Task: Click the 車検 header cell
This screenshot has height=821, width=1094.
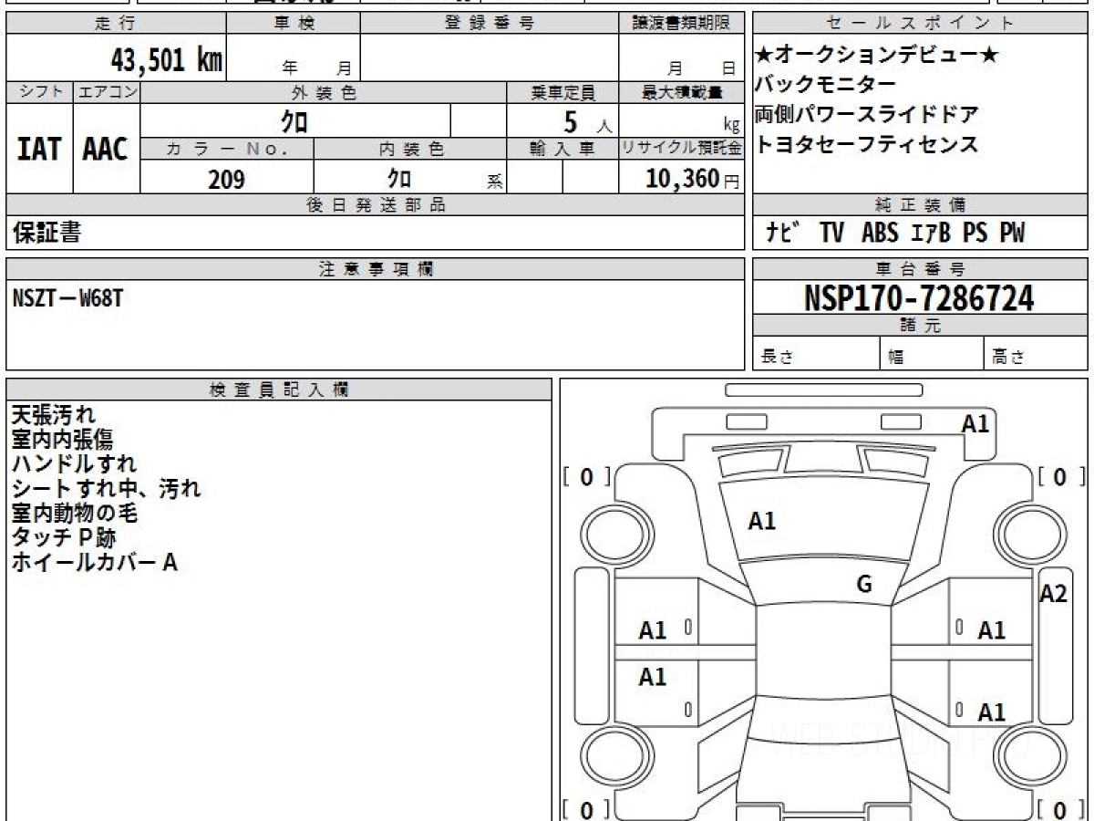Action: pos(294,24)
